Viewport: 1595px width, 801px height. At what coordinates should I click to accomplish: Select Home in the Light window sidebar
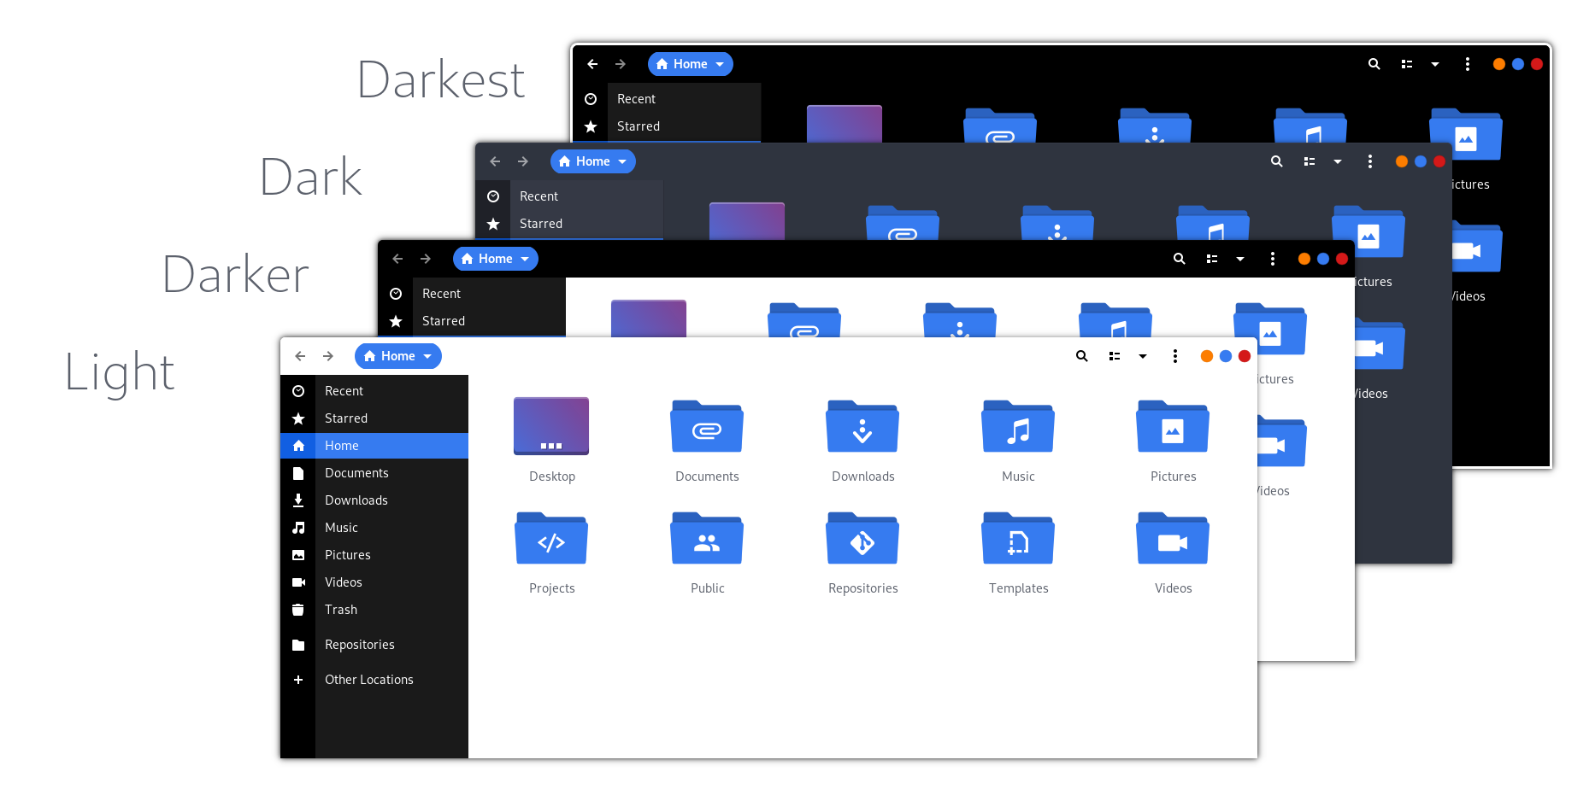(x=374, y=446)
